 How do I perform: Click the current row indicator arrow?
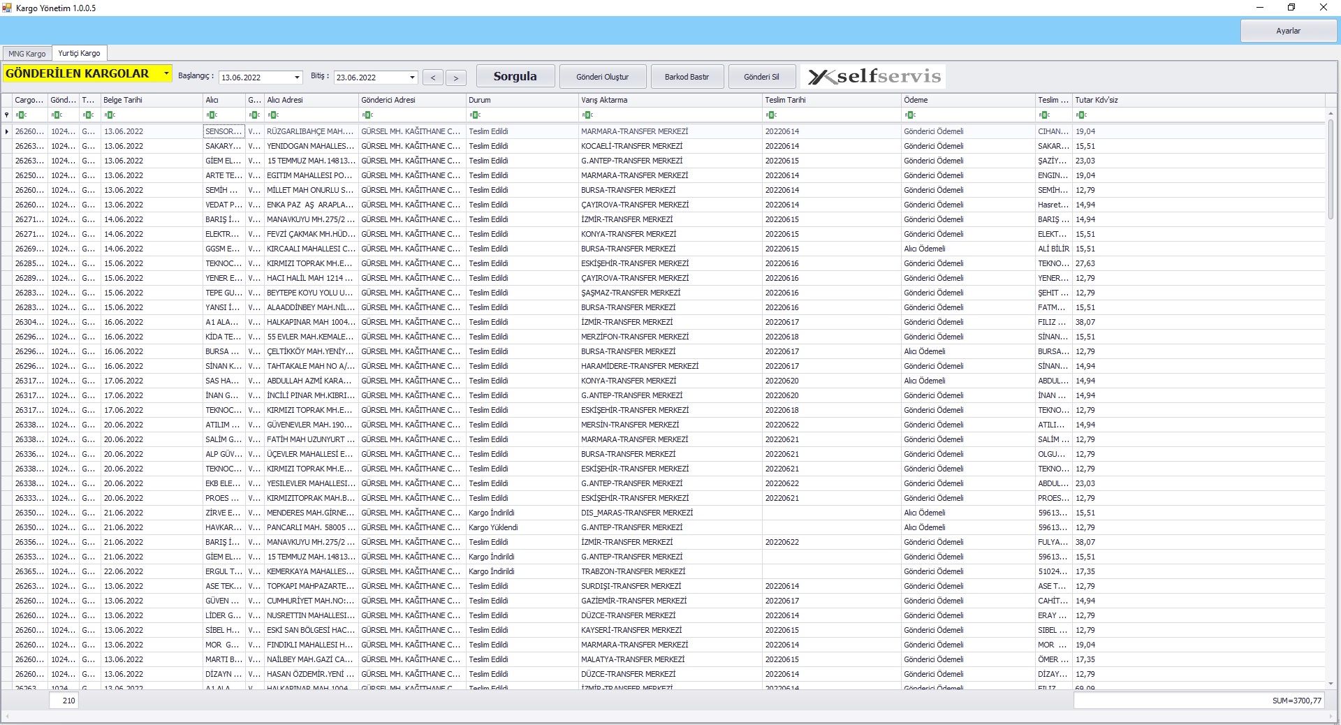(7, 131)
